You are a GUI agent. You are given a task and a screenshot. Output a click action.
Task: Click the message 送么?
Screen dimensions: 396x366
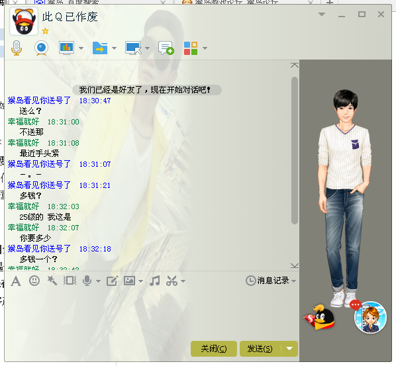[x=30, y=111]
